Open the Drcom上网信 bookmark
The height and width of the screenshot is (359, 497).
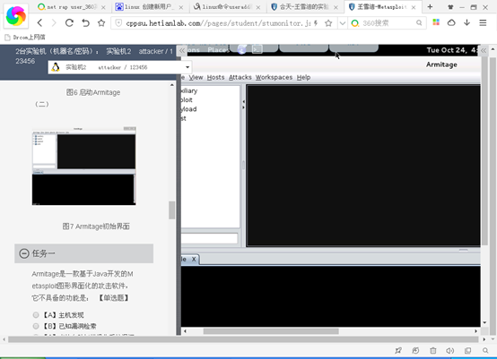coord(25,38)
